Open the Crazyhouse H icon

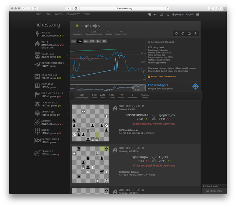pos(37,77)
